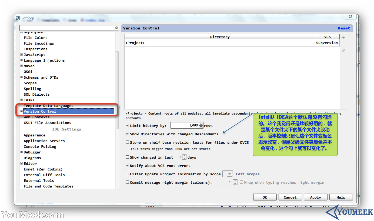
Task: Toggle Limit history by checkbox
Action: (x=127, y=126)
